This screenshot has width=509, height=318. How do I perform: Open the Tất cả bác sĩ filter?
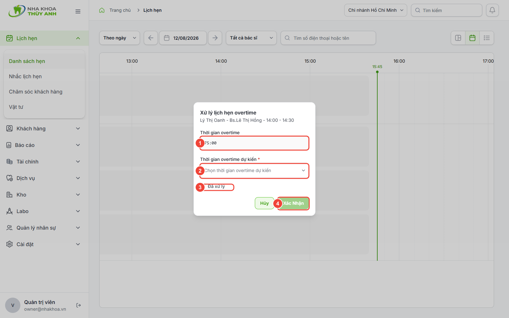click(251, 38)
